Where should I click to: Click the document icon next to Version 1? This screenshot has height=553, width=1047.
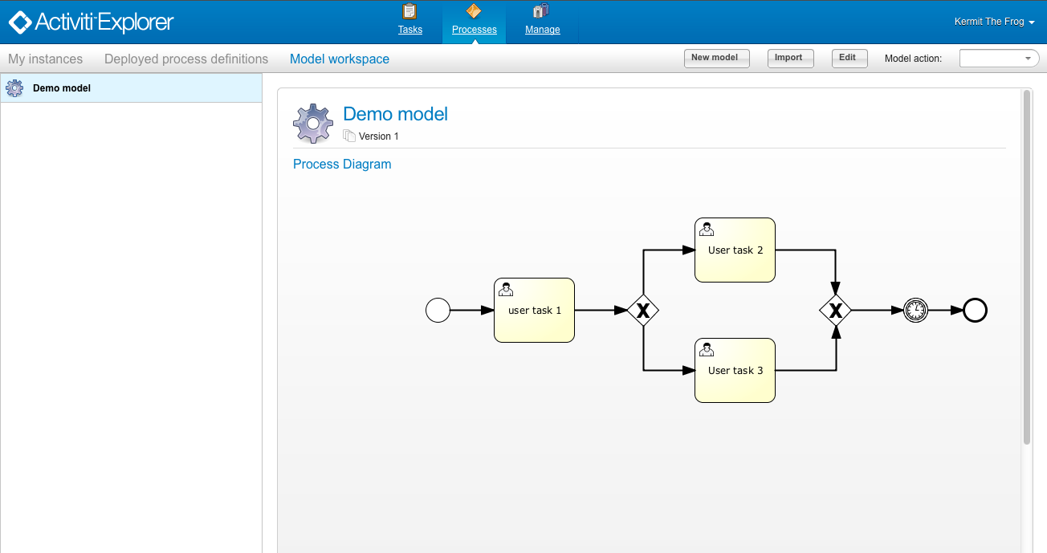coord(349,135)
